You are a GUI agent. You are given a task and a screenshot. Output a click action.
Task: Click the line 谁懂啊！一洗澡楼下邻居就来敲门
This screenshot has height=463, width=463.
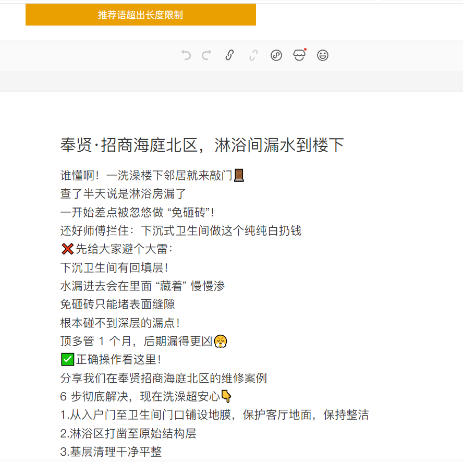pos(152,175)
